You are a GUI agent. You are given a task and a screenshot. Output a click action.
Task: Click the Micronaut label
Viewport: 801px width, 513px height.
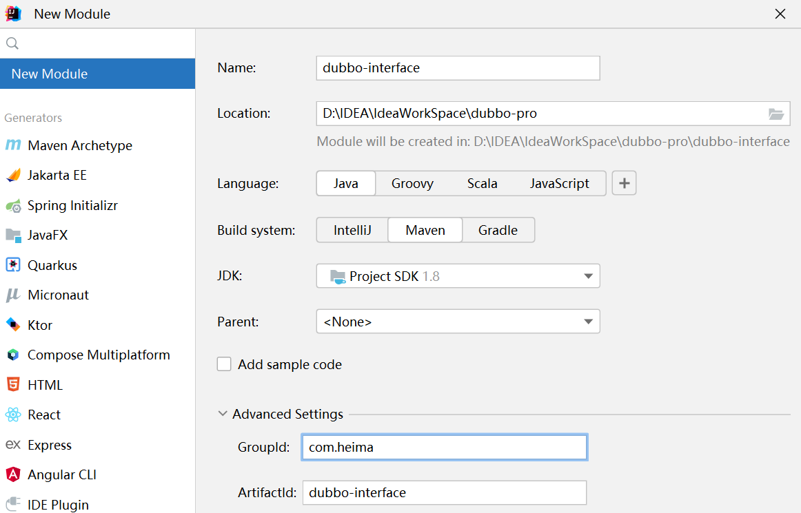click(x=58, y=295)
